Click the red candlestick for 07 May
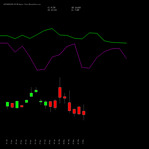This screenshot has height=149, width=149. point(74,111)
